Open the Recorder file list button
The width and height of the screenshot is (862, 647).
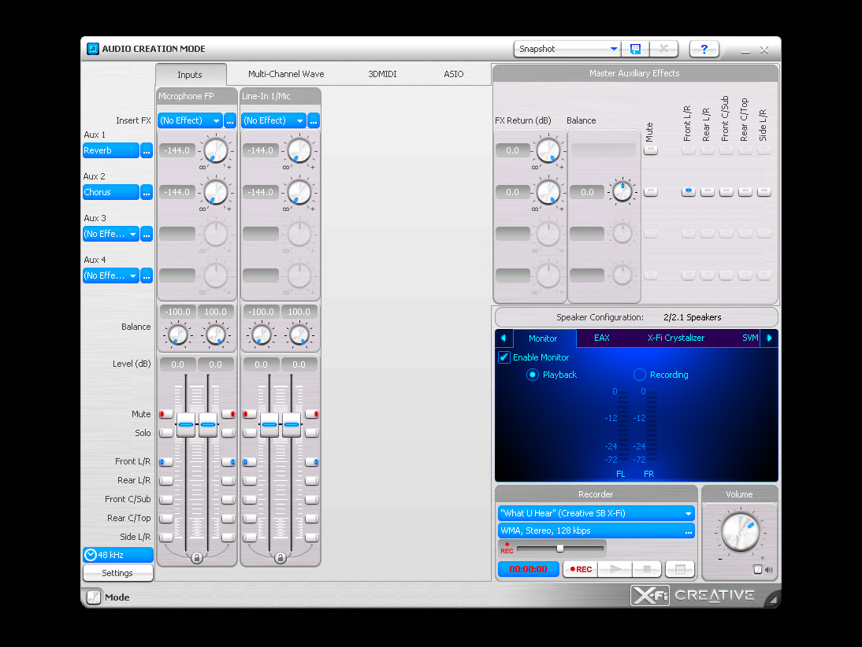[x=679, y=570]
